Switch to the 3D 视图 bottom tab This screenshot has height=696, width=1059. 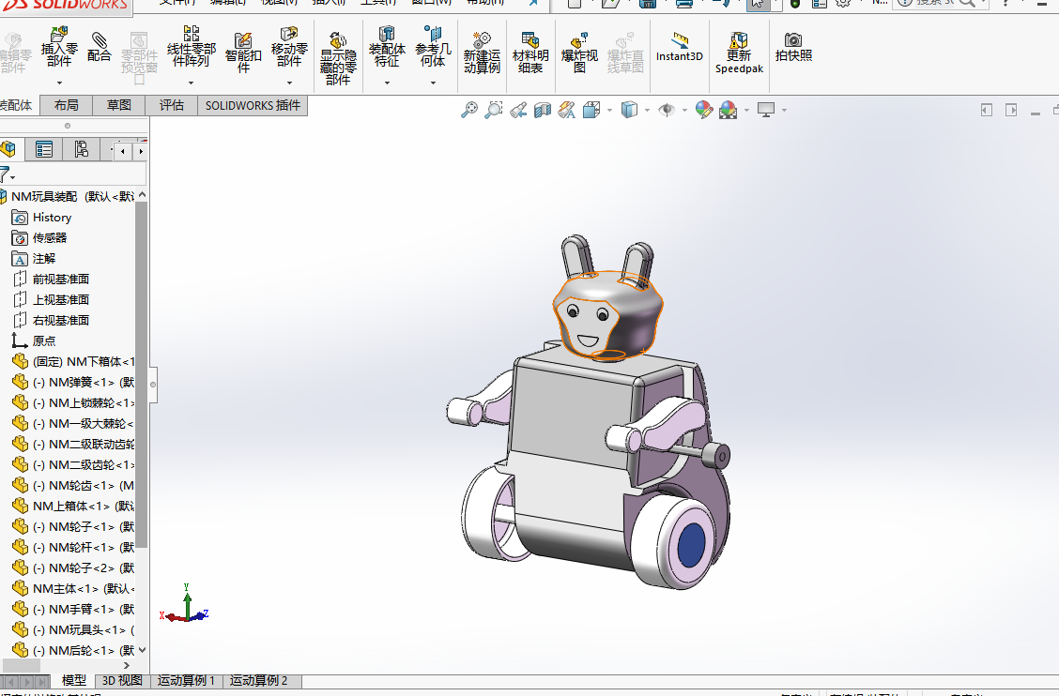click(x=122, y=680)
